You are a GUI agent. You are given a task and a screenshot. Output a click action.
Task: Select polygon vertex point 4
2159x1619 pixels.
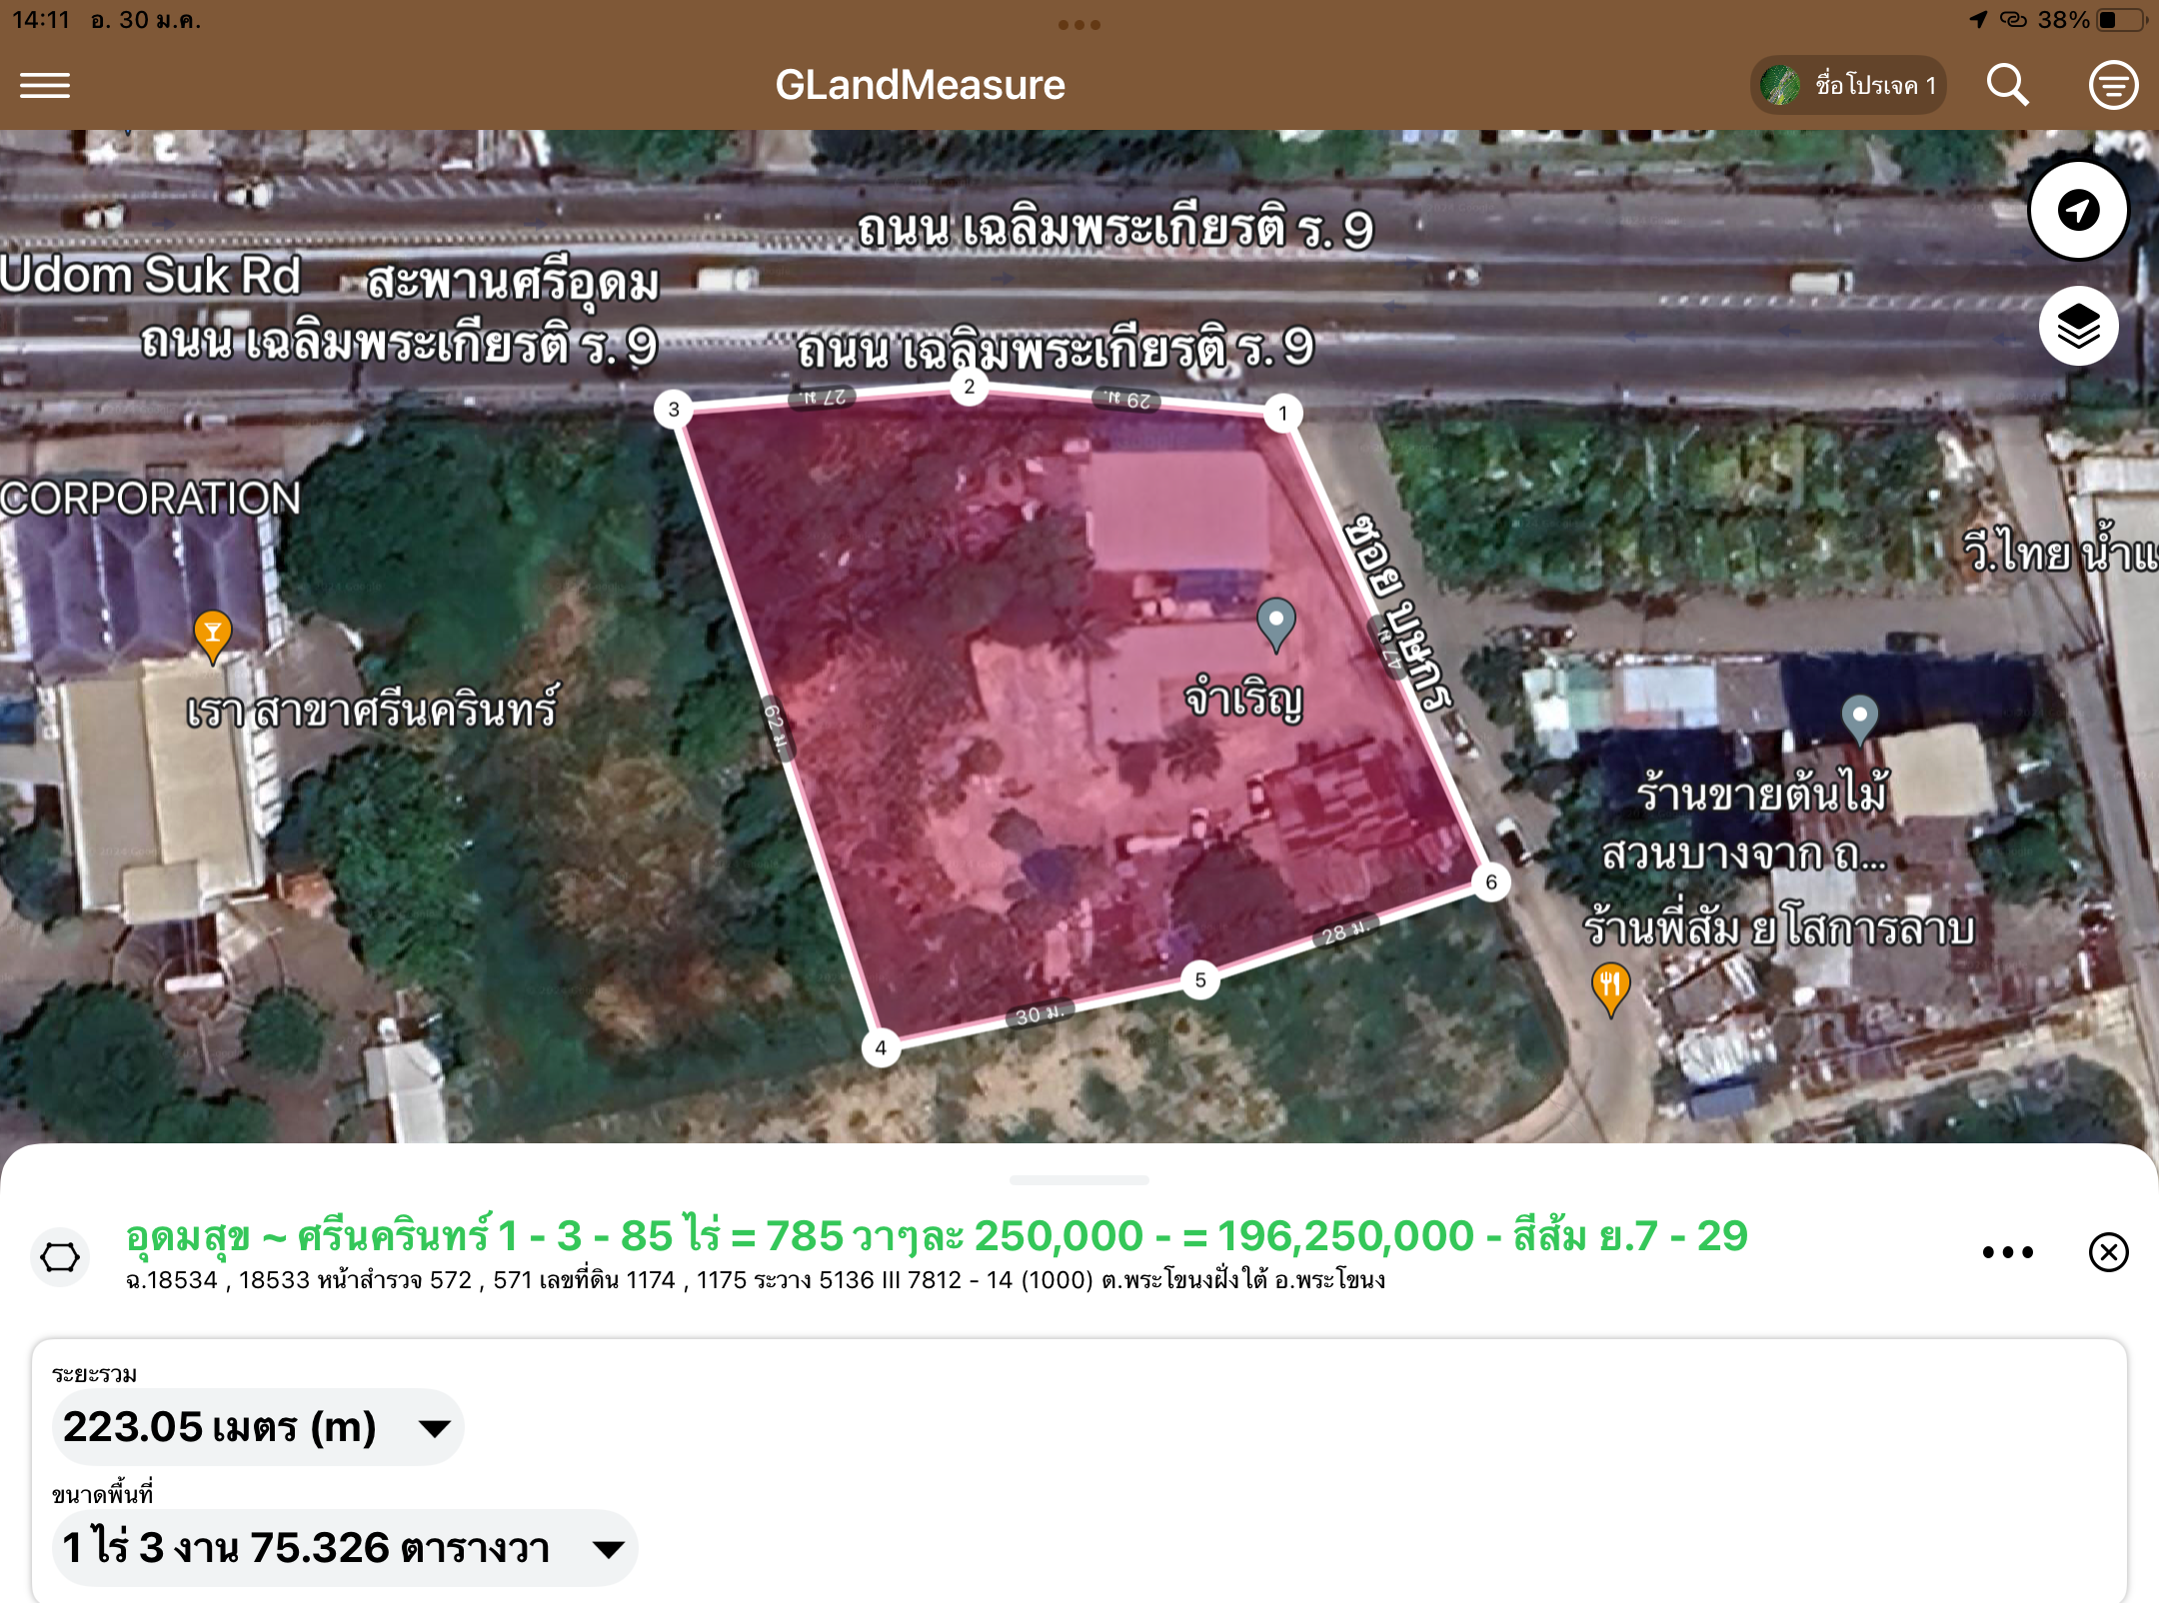coord(881,1047)
